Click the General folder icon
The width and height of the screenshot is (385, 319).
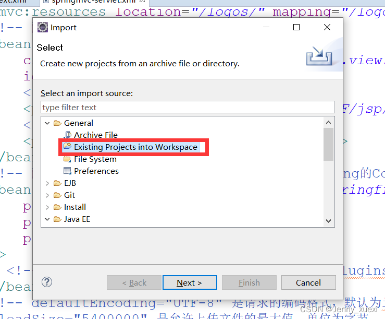tap(57, 123)
